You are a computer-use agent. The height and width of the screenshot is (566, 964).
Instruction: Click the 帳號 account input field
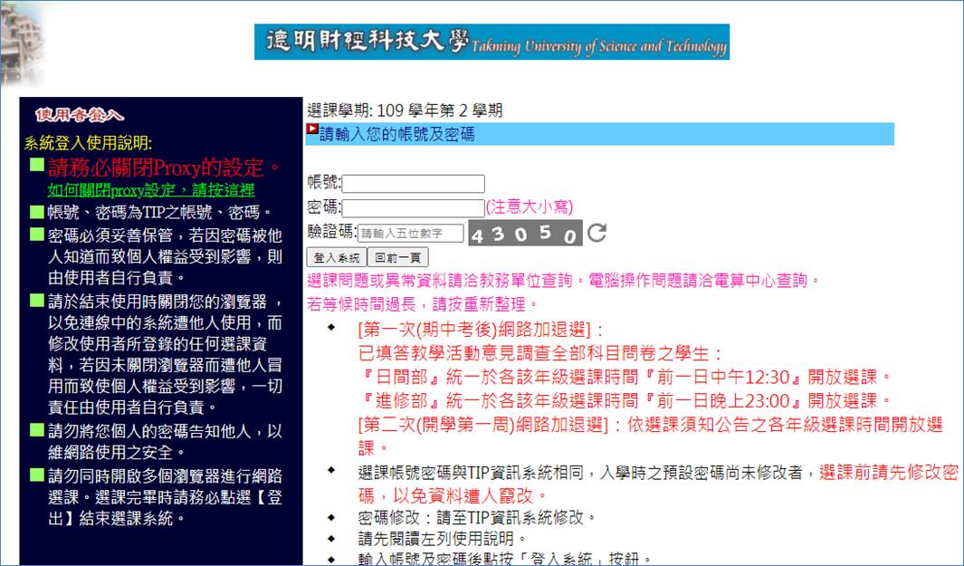click(413, 183)
